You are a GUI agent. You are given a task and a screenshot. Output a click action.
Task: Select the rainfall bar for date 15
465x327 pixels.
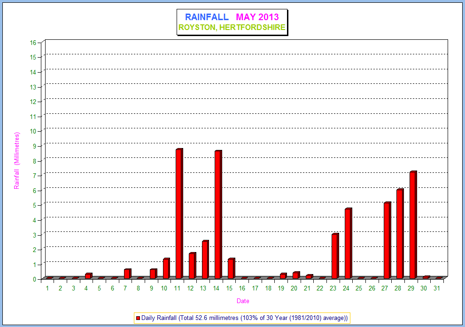click(x=231, y=268)
